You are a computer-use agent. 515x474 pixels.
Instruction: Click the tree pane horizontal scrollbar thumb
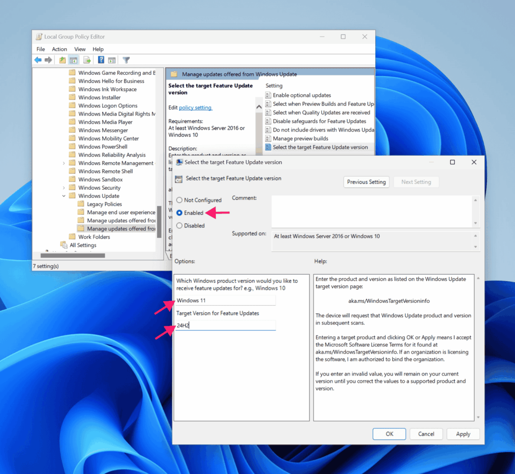(x=72, y=256)
